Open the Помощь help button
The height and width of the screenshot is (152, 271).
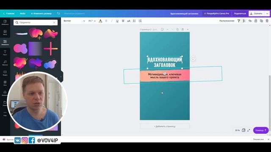pyautogui.click(x=261, y=130)
